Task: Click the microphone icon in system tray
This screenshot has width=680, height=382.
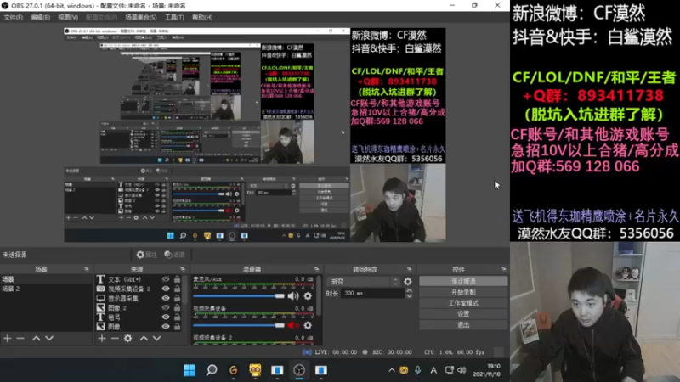Action: tap(417, 370)
